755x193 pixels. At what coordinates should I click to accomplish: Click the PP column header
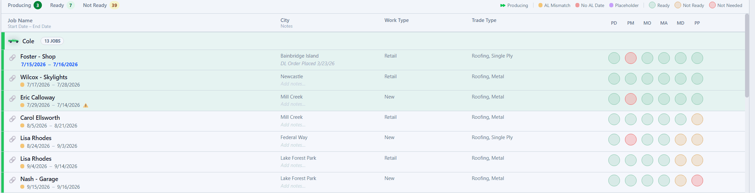(697, 23)
